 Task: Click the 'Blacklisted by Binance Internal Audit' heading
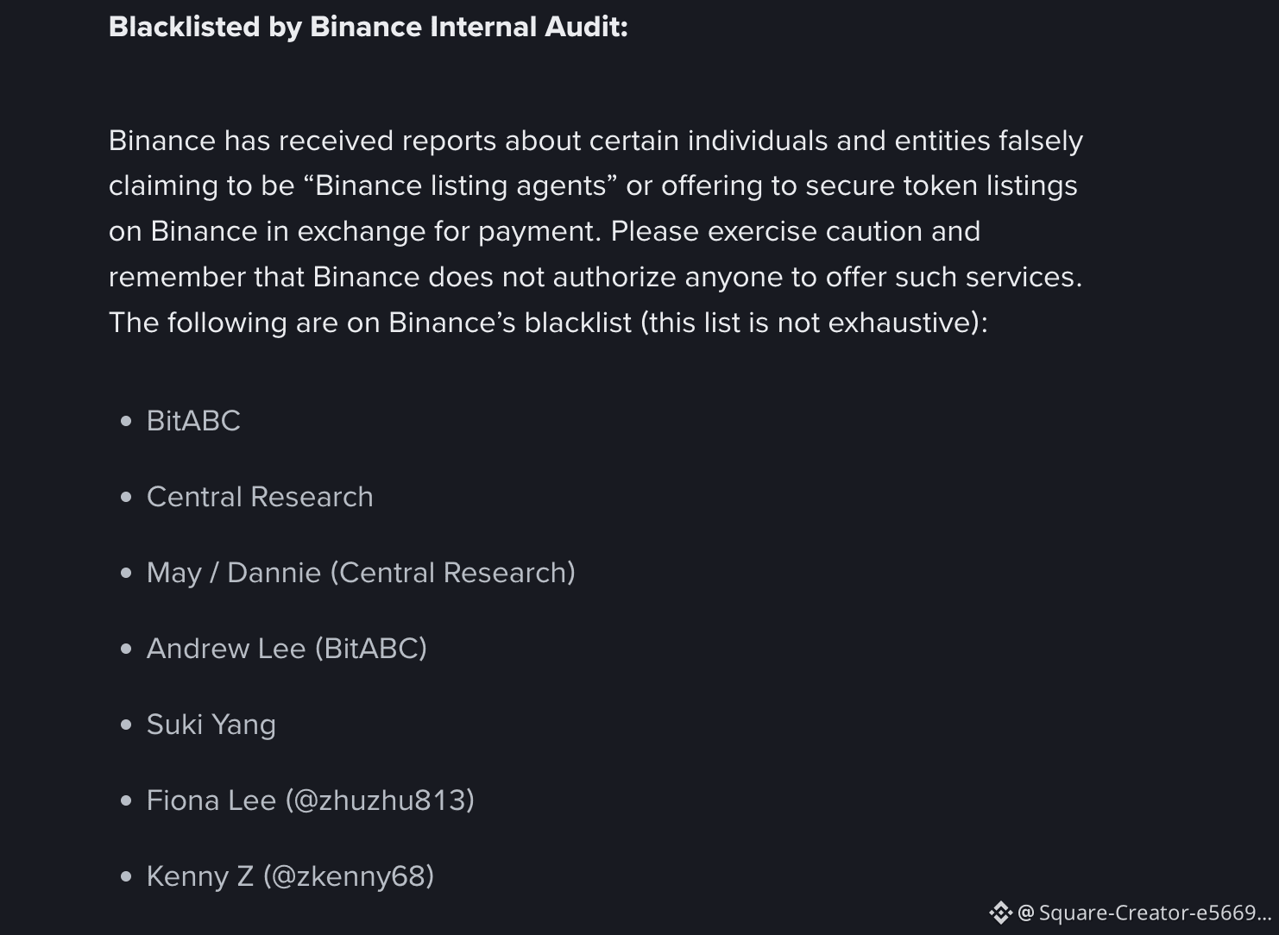coord(369,27)
